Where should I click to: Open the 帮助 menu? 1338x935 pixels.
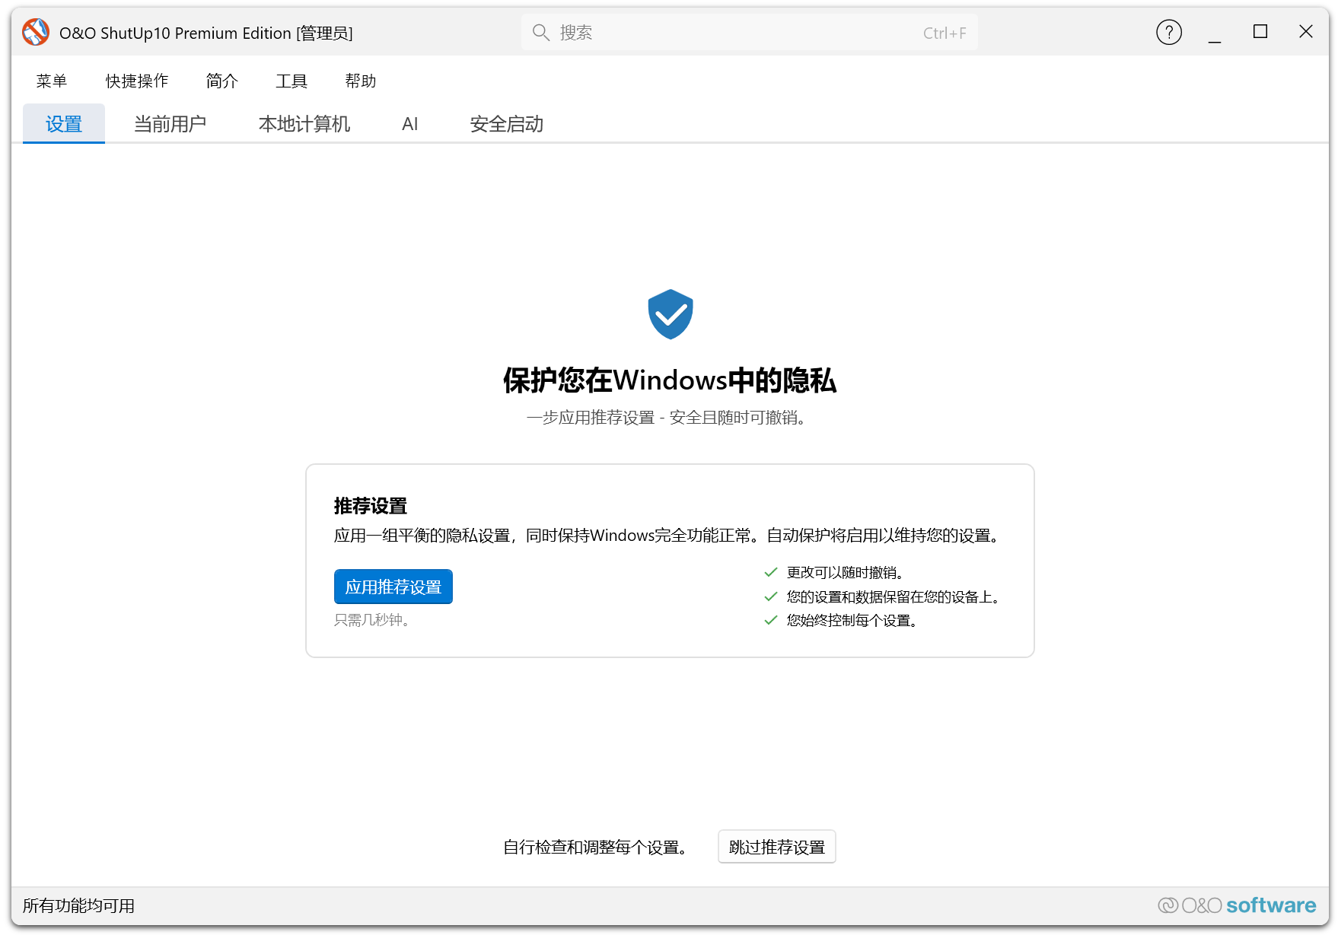361,81
